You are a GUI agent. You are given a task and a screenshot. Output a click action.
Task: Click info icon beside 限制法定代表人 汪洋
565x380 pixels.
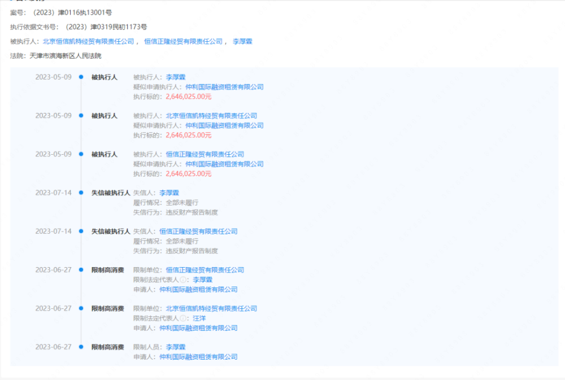(183, 318)
